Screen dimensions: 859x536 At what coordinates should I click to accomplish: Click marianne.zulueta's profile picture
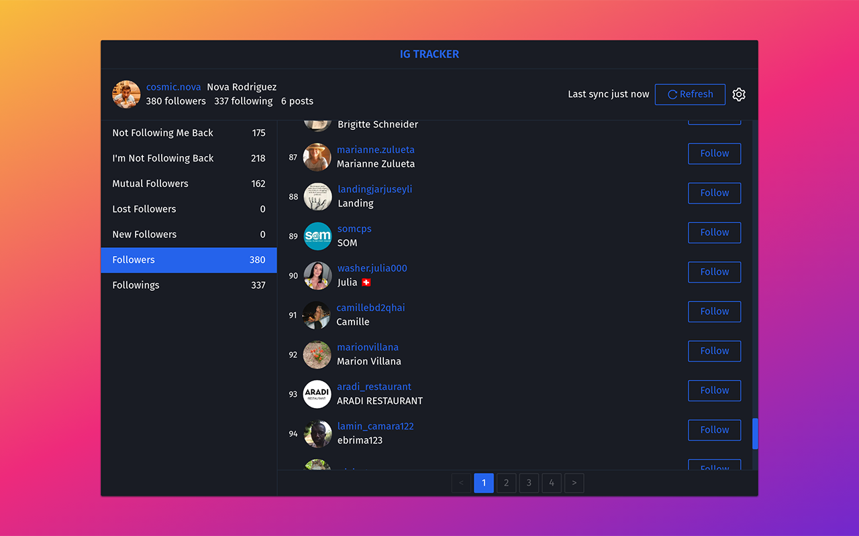[317, 157]
